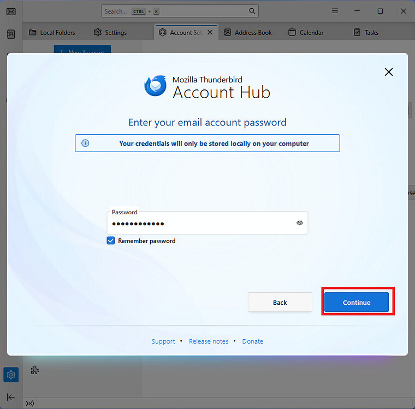Image resolution: width=415 pixels, height=409 pixels.
Task: Click the global Search box
Action: tap(180, 11)
